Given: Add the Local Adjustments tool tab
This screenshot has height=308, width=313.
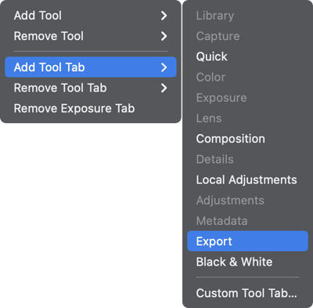Looking at the screenshot, I should tap(247, 180).
